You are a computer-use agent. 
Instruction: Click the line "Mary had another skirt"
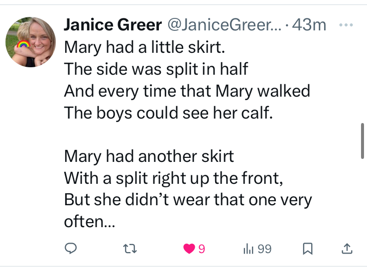click(x=149, y=156)
